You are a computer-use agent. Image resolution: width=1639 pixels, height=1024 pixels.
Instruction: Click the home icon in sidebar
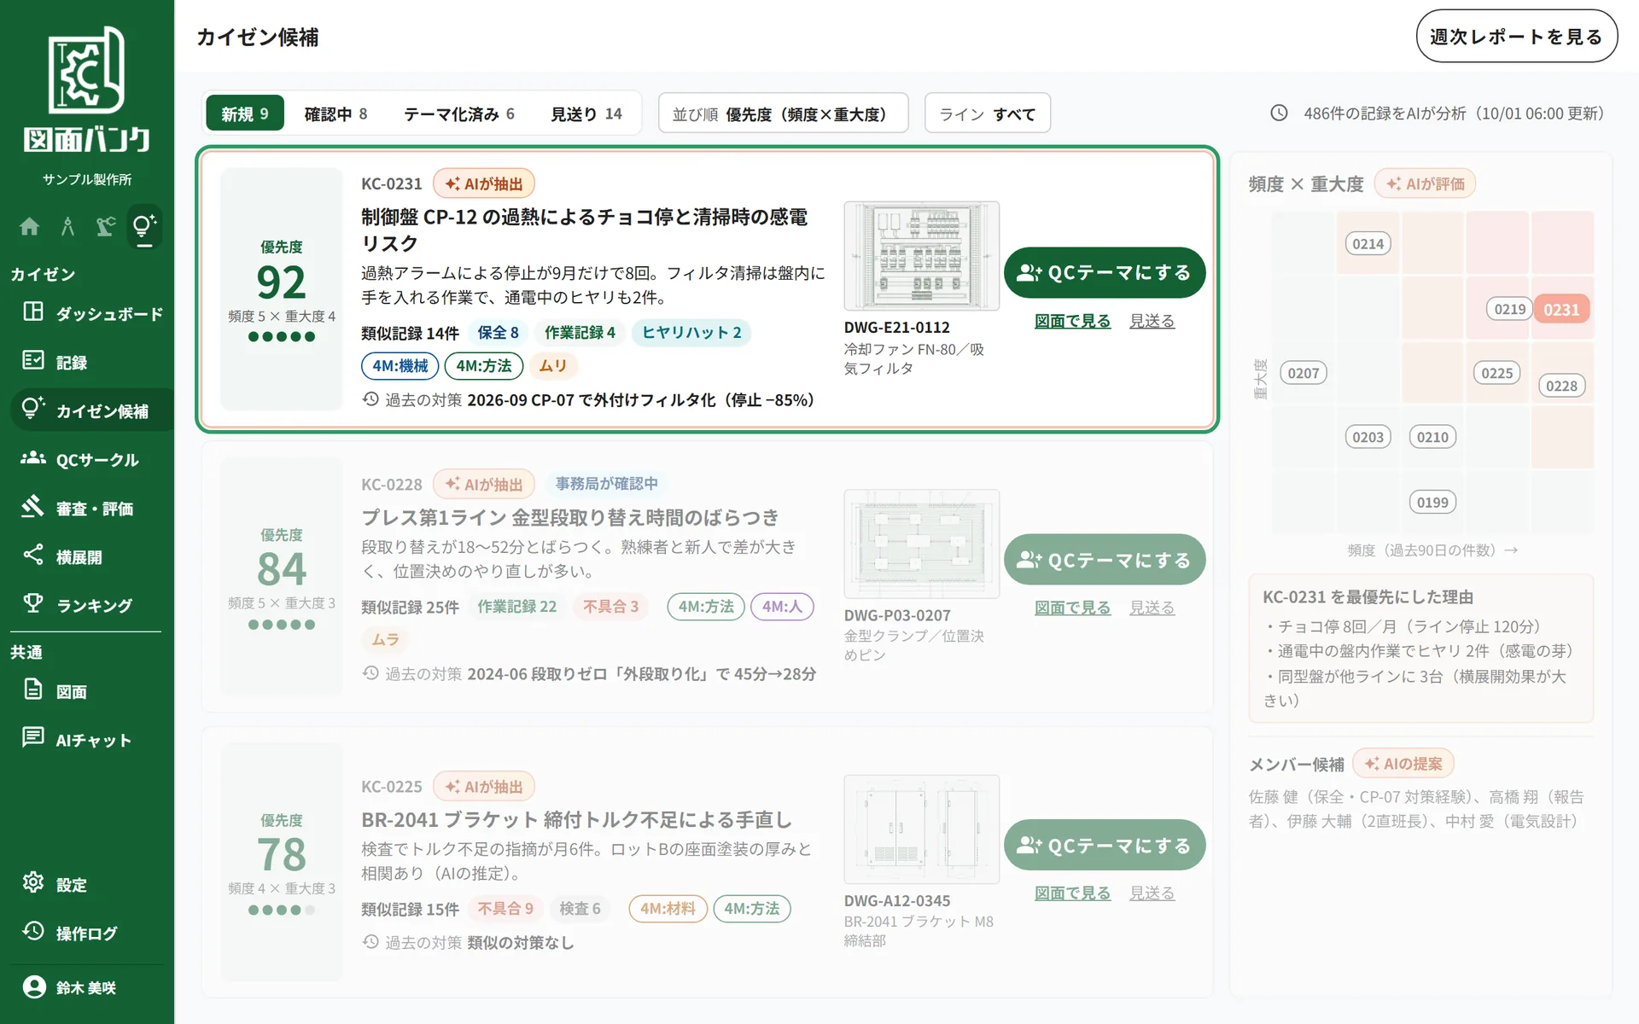pyautogui.click(x=29, y=226)
